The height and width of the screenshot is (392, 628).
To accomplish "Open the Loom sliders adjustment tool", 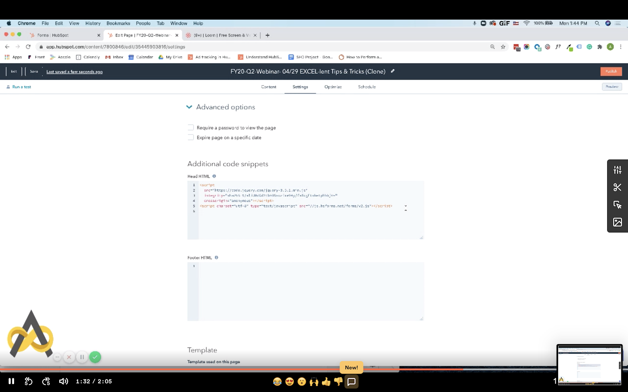I will pos(617,170).
